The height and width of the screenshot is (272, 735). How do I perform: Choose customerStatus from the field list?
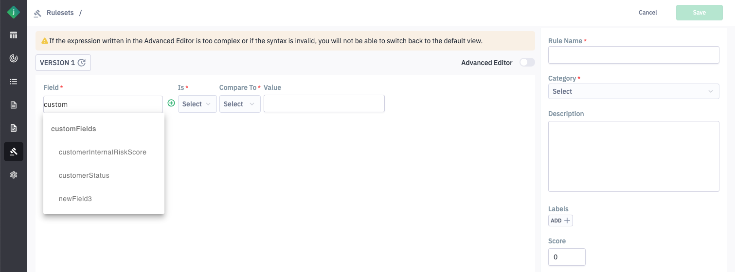coord(84,175)
